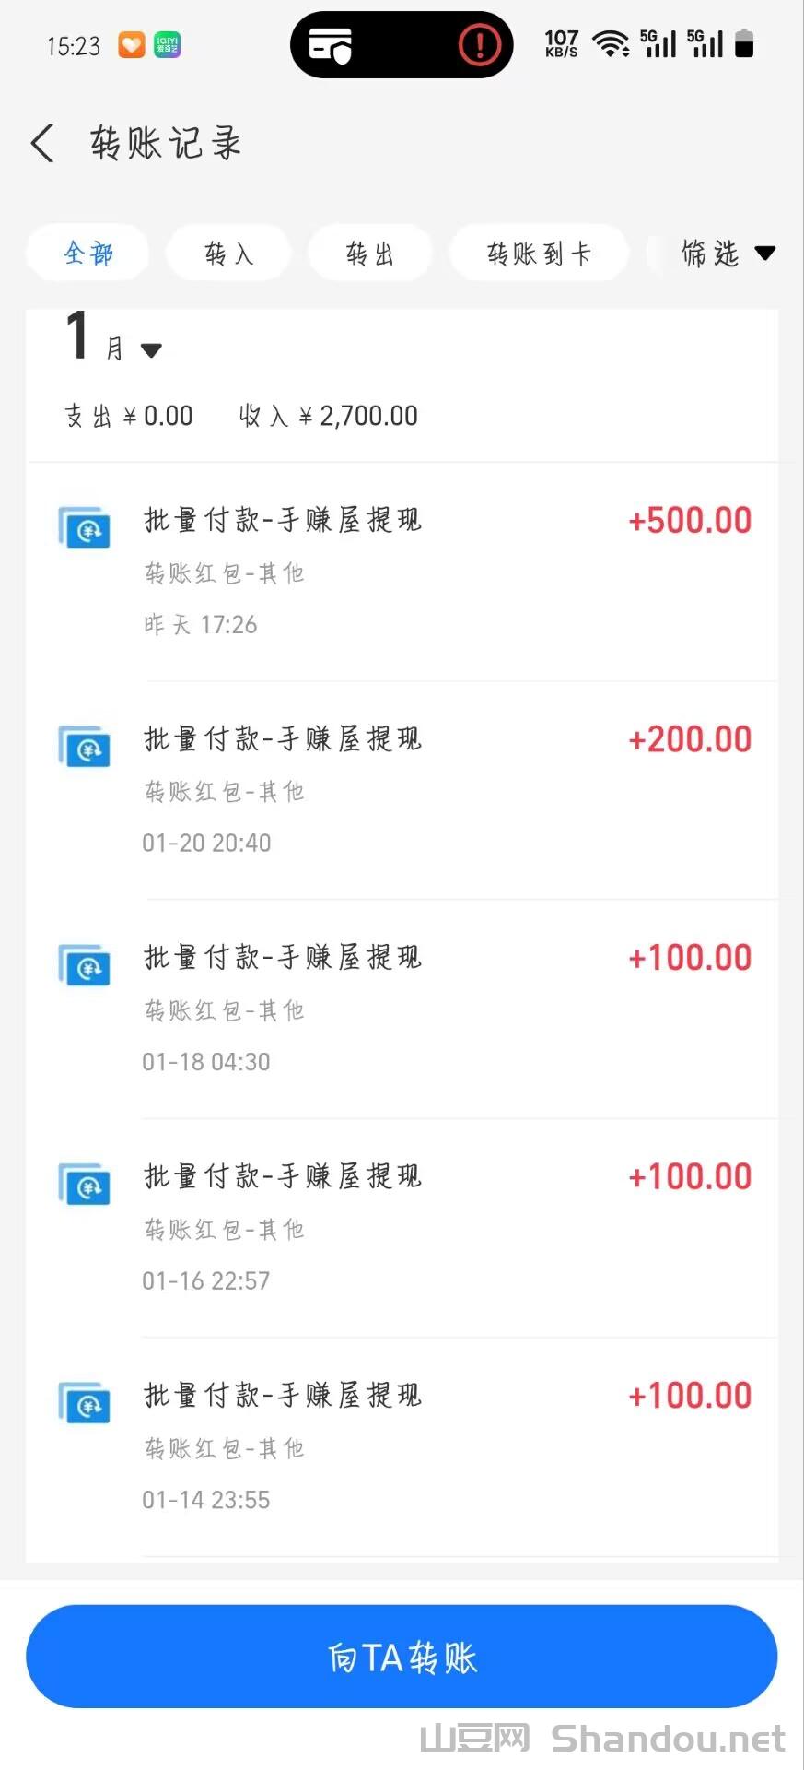Viewport: 804px width, 1770px height.
Task: Tap the iQIYI notification icon
Action: (168, 44)
